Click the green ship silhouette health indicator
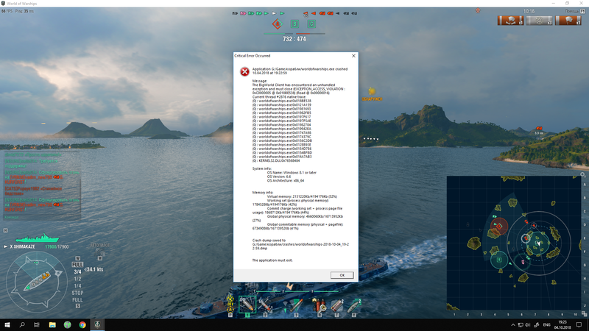This screenshot has width=589, height=331. pyautogui.click(x=37, y=238)
